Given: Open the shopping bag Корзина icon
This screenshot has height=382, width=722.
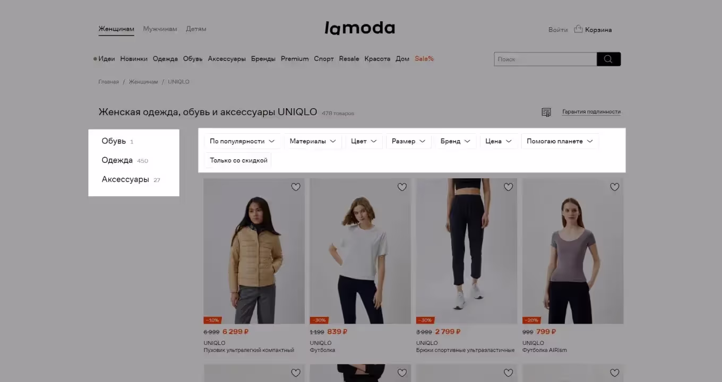Looking at the screenshot, I should [x=578, y=29].
